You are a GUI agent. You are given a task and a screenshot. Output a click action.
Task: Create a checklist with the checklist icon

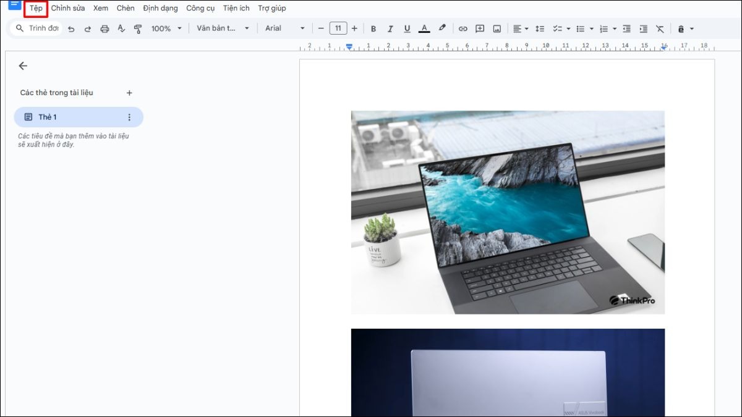pyautogui.click(x=556, y=28)
